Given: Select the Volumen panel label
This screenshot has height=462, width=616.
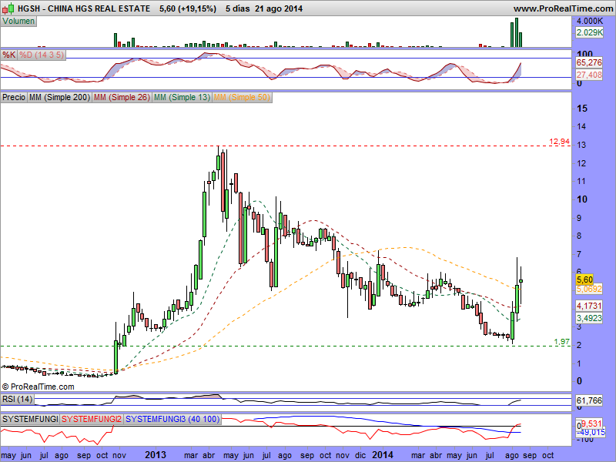Looking at the screenshot, I should 18,22.
